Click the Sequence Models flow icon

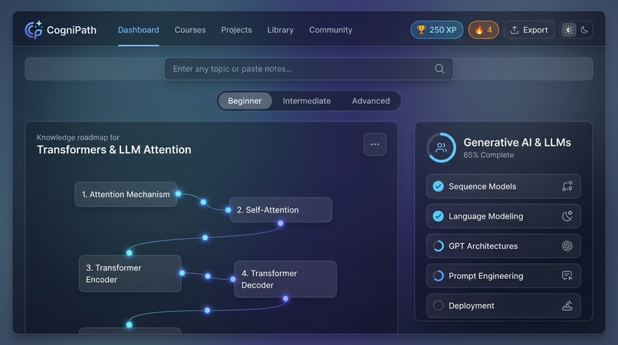coord(567,186)
